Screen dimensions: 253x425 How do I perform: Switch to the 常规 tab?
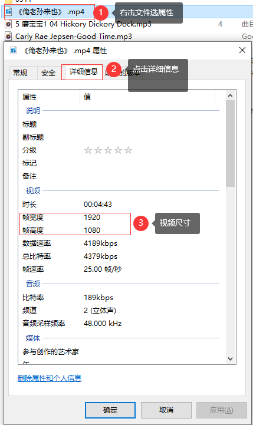click(x=20, y=73)
